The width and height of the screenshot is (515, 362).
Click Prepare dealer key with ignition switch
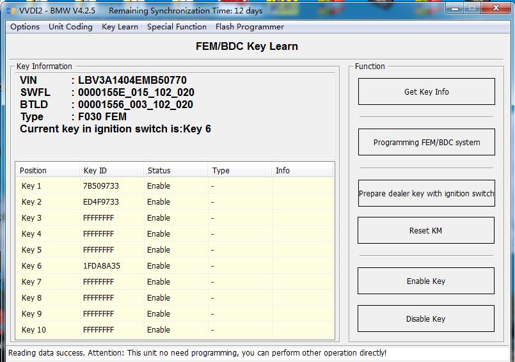tap(426, 193)
